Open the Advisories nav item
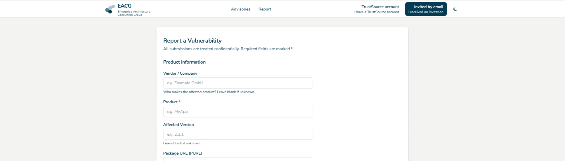The height and width of the screenshot is (161, 565). (x=240, y=9)
